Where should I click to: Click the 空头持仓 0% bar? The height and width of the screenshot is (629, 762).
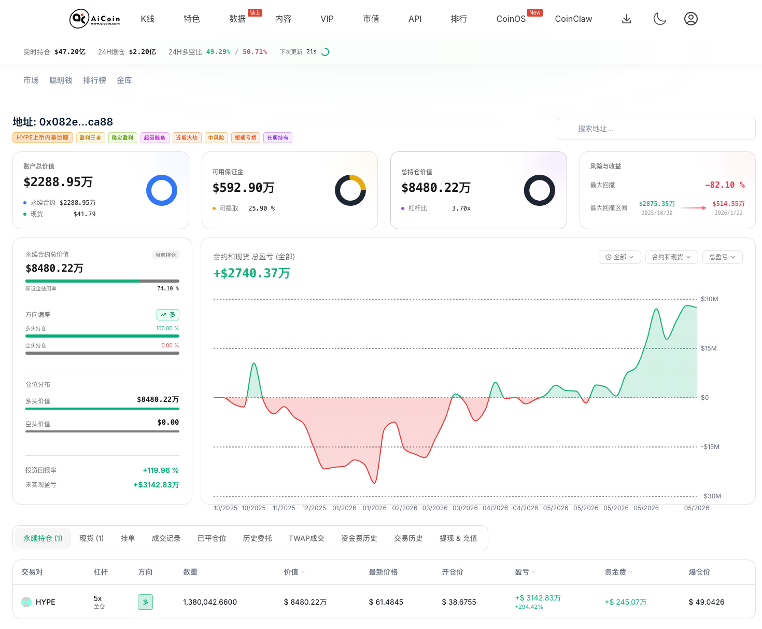102,353
